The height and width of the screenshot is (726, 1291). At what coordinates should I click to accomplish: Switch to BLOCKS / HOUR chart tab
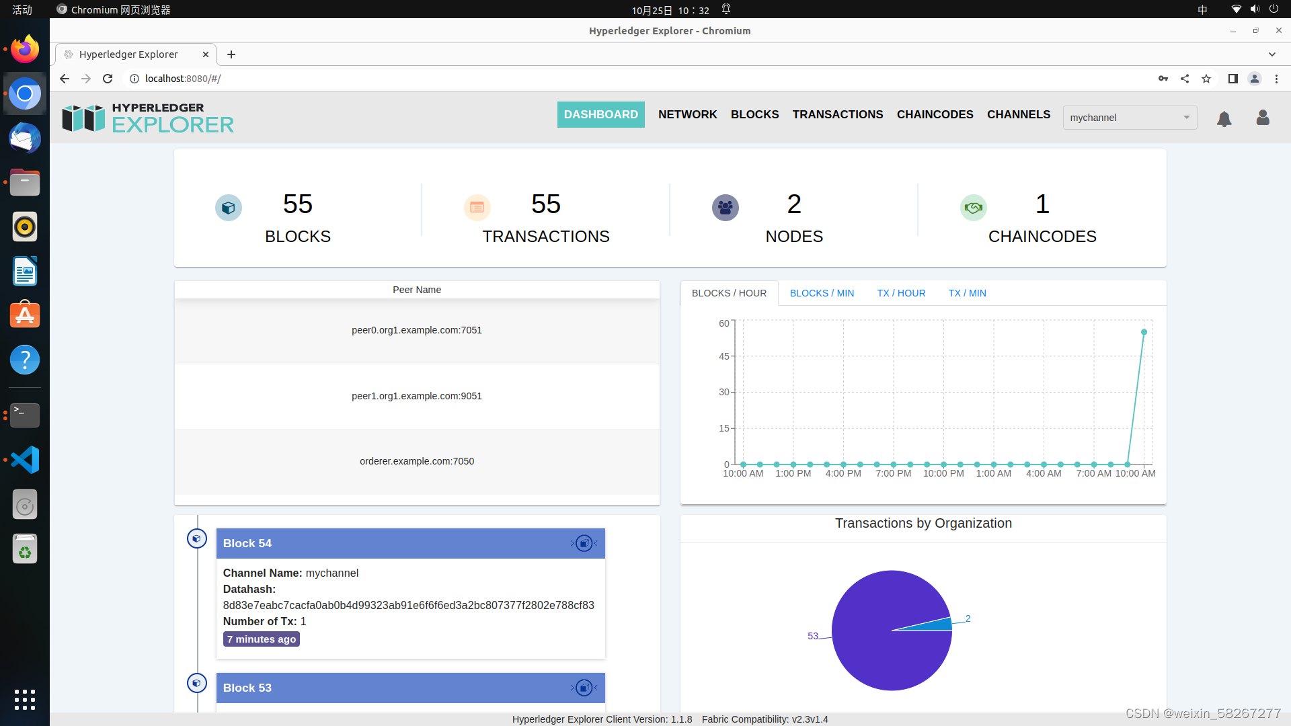coord(729,293)
